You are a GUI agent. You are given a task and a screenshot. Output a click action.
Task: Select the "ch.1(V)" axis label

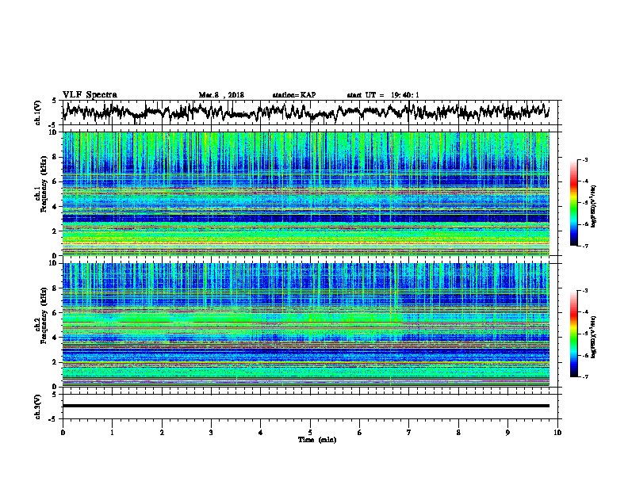(38, 113)
